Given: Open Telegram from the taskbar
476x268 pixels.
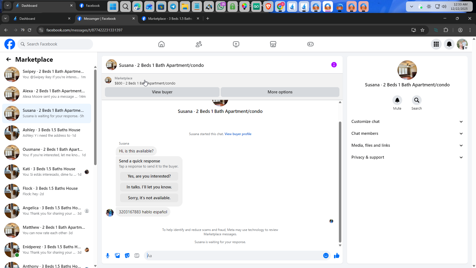Looking at the screenshot, I should [173, 6].
